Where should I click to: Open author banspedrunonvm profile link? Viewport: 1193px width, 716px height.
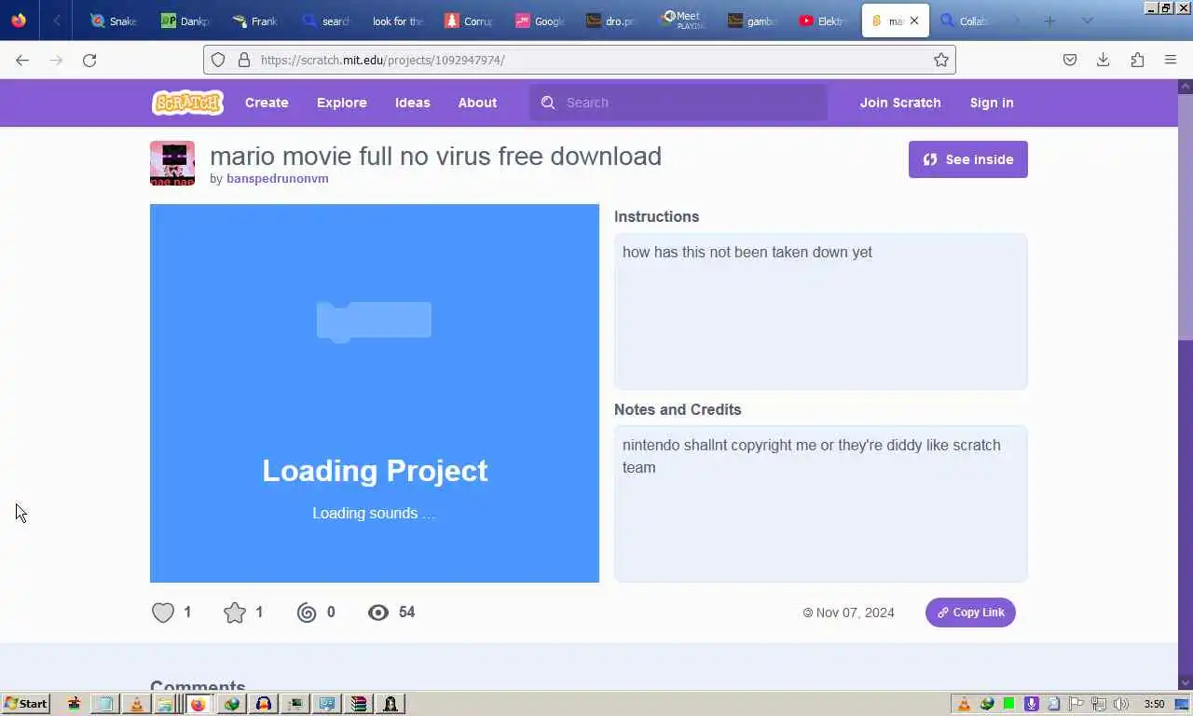tap(278, 178)
